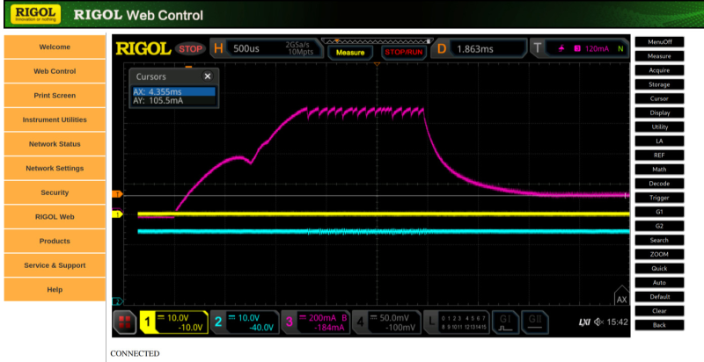Screen dimensions: 704x362
Task: Open the red grid function navigation icon
Action: (124, 322)
